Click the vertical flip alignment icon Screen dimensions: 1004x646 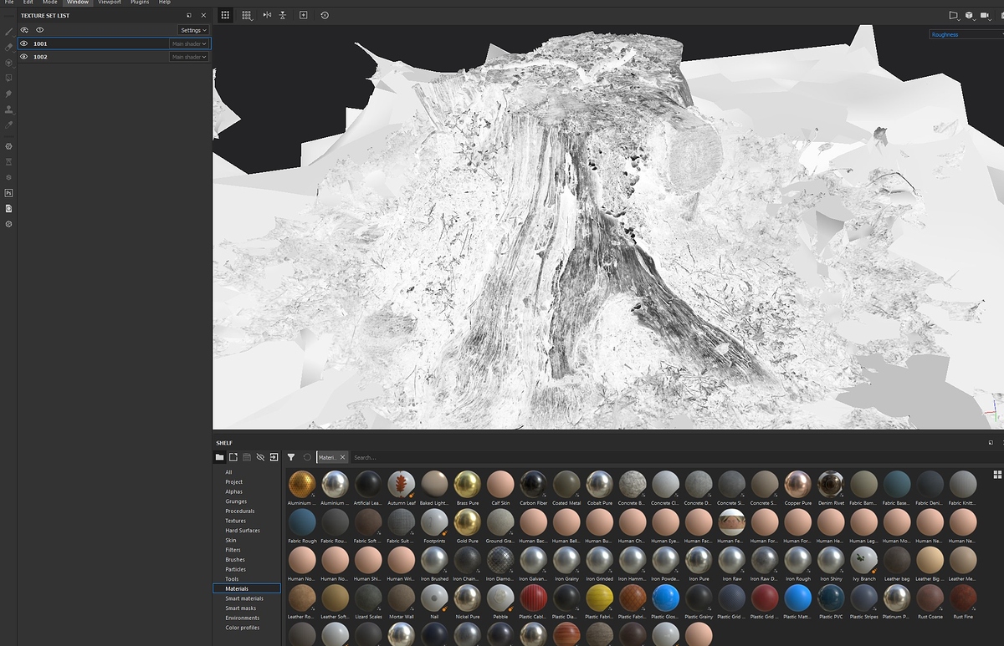point(283,15)
